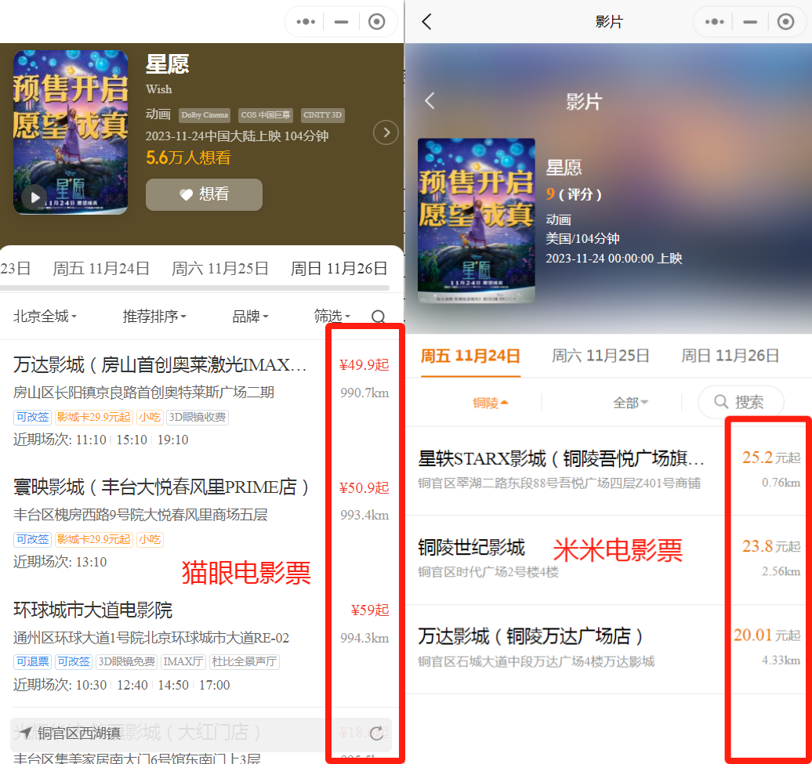Open the right 星愿 poster thumbnail
Viewport: 812px width, 764px height.
click(477, 220)
